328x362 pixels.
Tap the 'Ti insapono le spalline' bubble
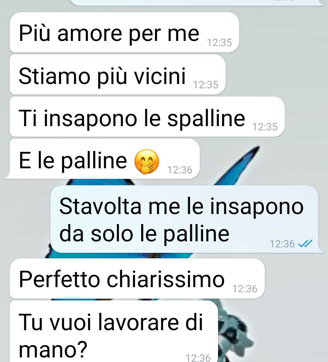(x=147, y=117)
